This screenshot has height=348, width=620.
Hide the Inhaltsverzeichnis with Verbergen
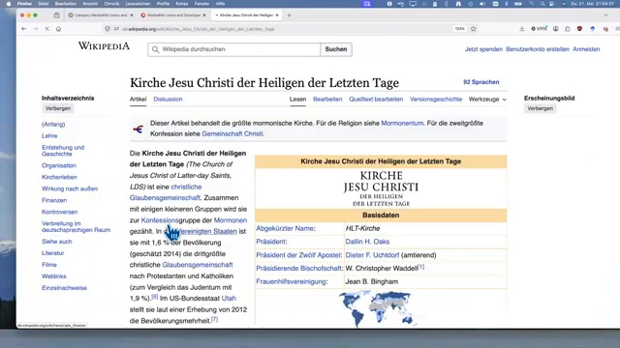[x=58, y=108]
